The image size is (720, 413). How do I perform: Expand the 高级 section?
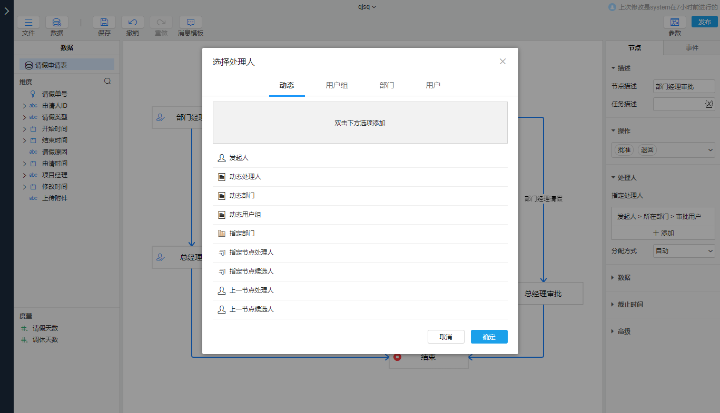click(x=624, y=331)
